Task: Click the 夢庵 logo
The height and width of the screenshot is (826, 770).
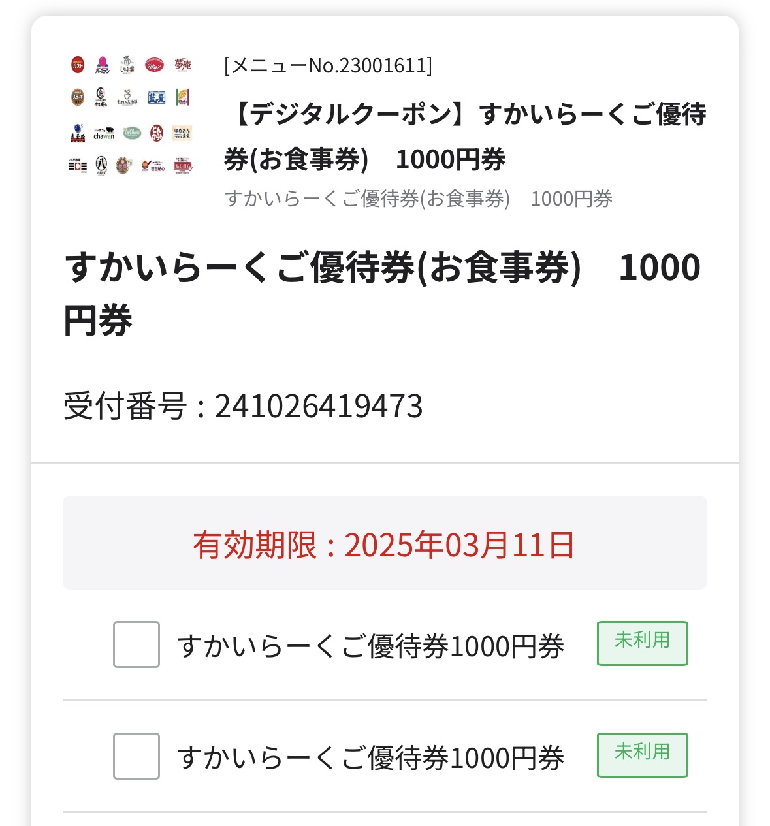Action: click(x=183, y=65)
